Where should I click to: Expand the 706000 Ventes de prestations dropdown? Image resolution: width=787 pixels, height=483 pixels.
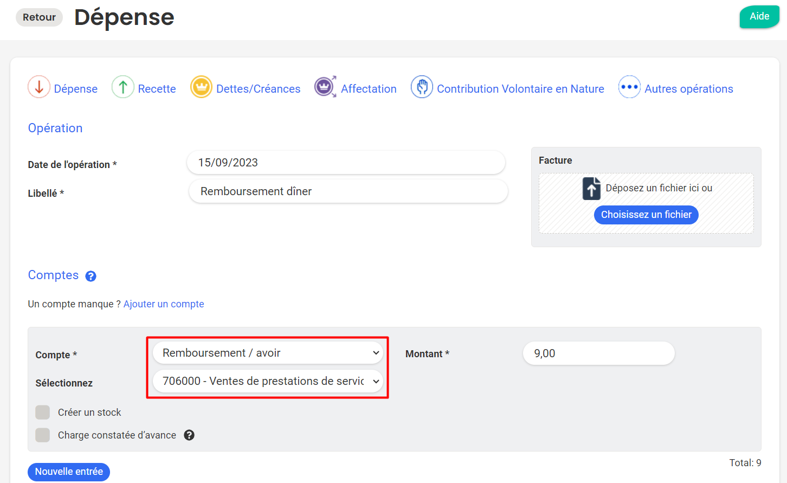coord(268,381)
